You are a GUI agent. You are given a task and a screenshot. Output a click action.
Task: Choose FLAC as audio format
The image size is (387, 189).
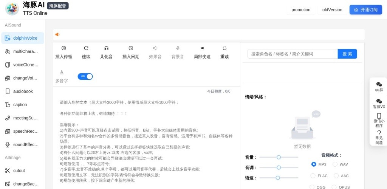click(x=313, y=176)
